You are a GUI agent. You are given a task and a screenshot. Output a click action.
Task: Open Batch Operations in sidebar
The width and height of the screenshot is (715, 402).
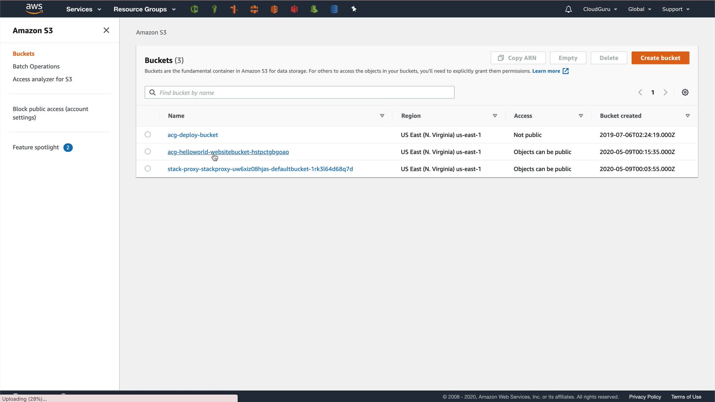point(36,66)
